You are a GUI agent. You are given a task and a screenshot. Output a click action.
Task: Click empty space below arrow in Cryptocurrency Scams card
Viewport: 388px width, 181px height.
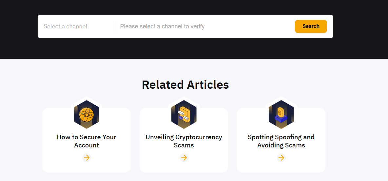pos(184,167)
